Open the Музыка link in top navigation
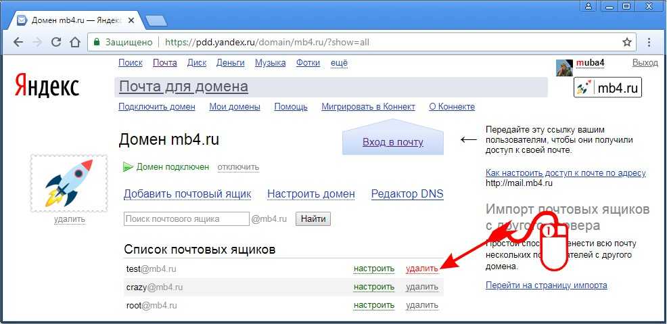The width and height of the screenshot is (667, 324). (270, 63)
